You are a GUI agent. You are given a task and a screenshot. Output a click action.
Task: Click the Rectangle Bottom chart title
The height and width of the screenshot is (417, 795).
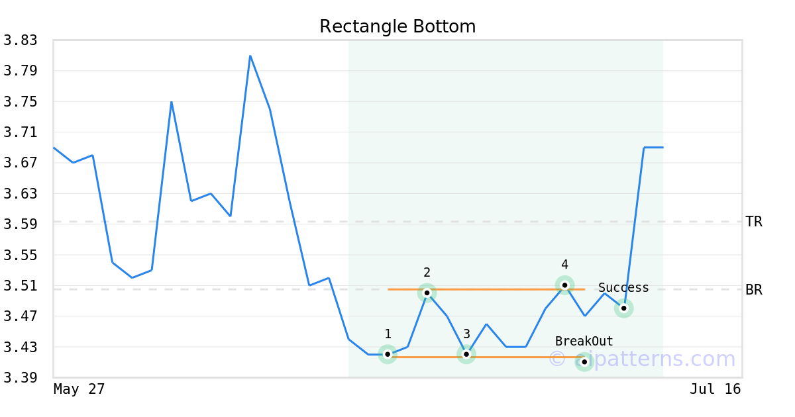pyautogui.click(x=397, y=26)
